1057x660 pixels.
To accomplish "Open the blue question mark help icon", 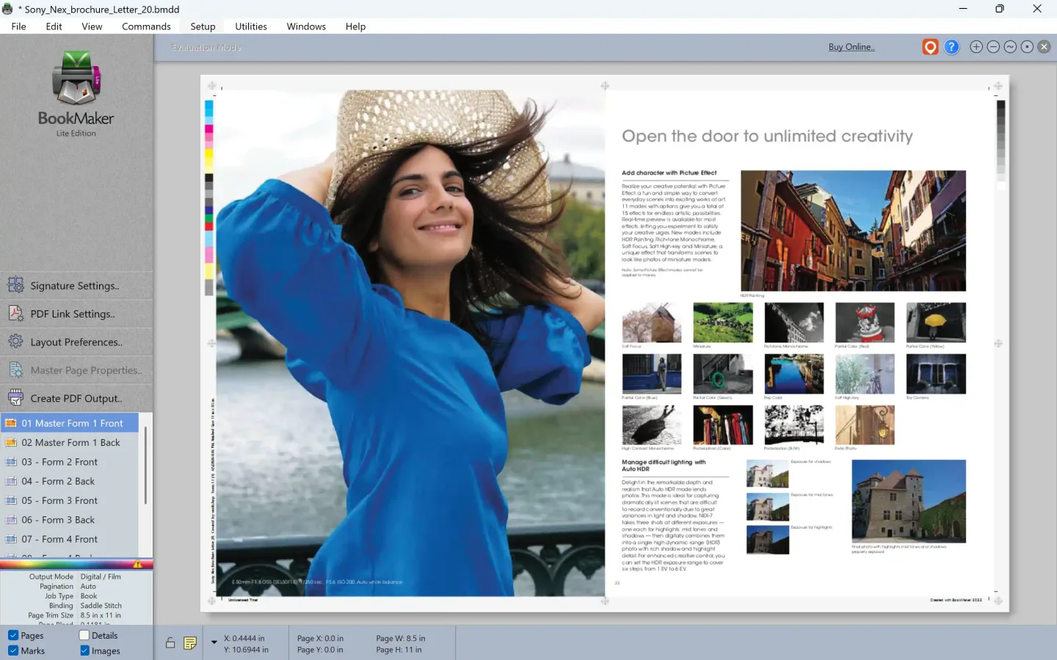I will pyautogui.click(x=951, y=47).
